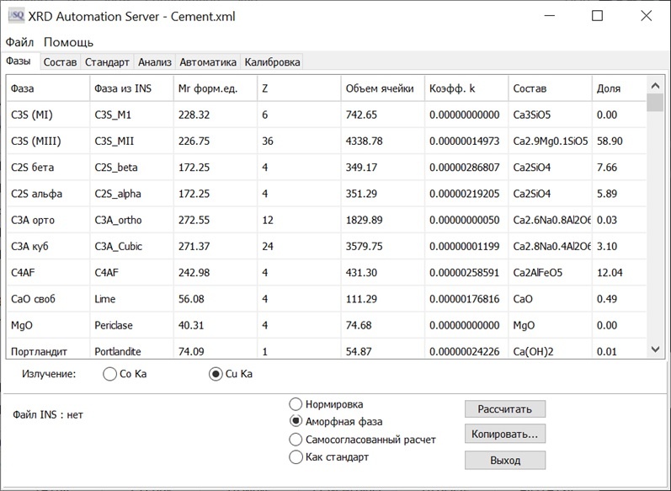
Task: Open the Файл menu
Action: point(19,42)
